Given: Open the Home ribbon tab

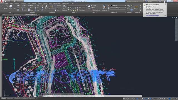Looking at the screenshot, I should click(6, 3).
